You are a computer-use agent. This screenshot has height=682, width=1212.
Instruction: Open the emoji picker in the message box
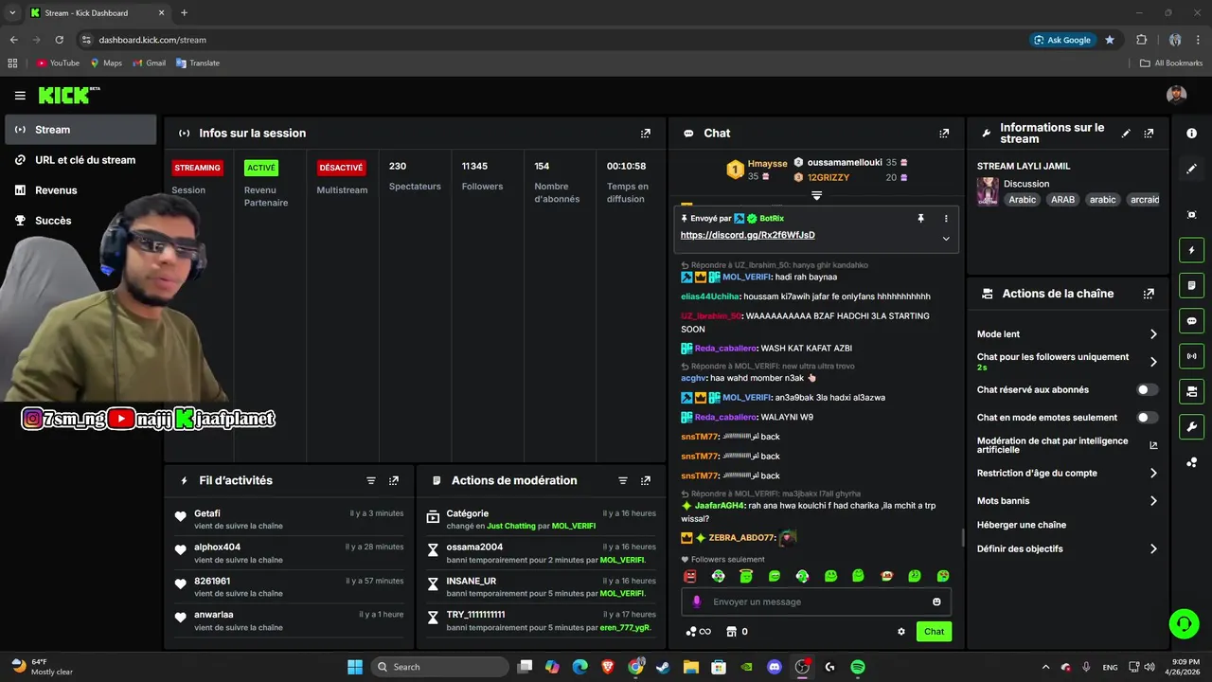(936, 601)
